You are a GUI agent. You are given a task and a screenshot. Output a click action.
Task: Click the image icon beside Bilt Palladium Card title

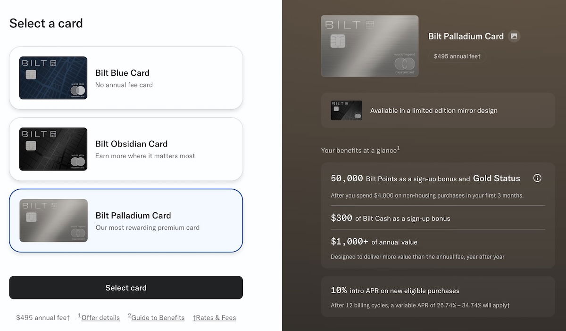[x=514, y=36]
